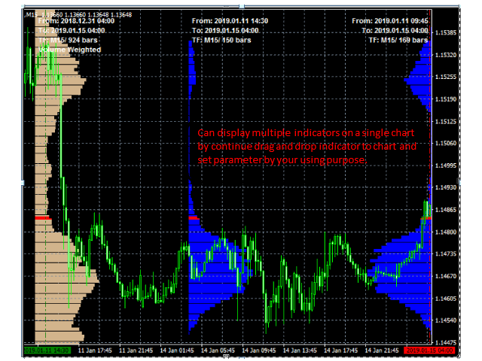Click the 11 Jan 21:45 time label
Image resolution: width=482 pixels, height=361 pixels.
pyautogui.click(x=136, y=350)
